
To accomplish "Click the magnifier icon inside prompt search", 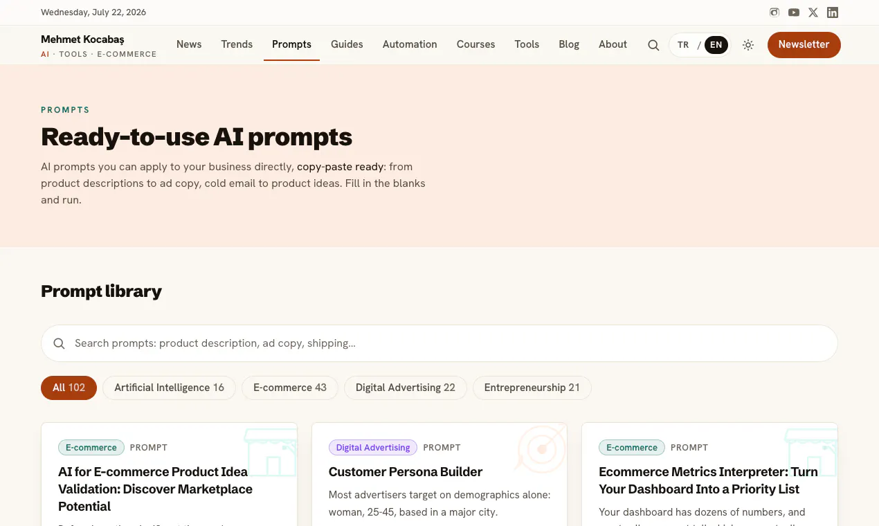I will click(60, 343).
